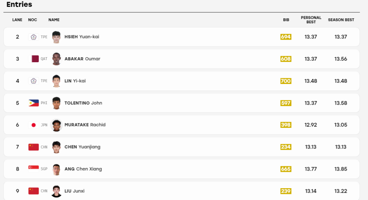Screen dimensions: 368x200
Task: Click lane number 6 cell
Action: [17, 125]
